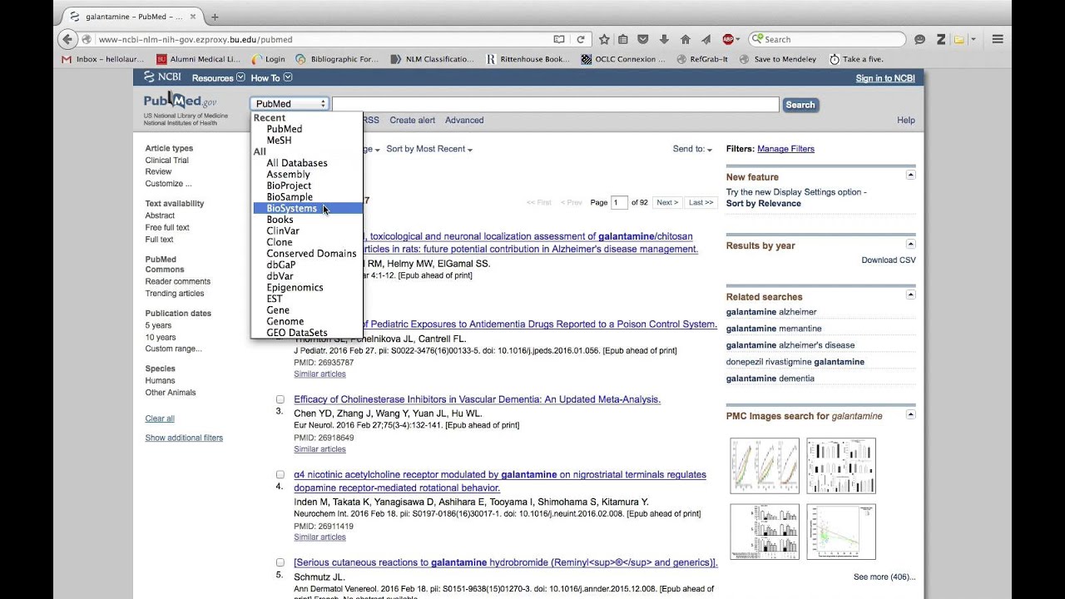Open the Send to dropdown
The image size is (1065, 599).
pos(692,149)
